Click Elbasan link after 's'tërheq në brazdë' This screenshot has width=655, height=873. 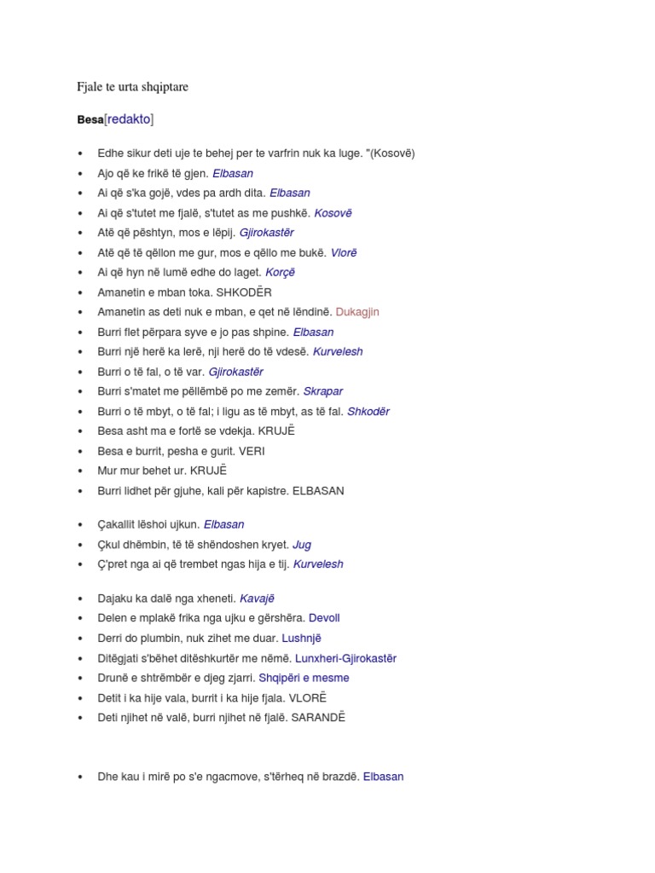383,777
